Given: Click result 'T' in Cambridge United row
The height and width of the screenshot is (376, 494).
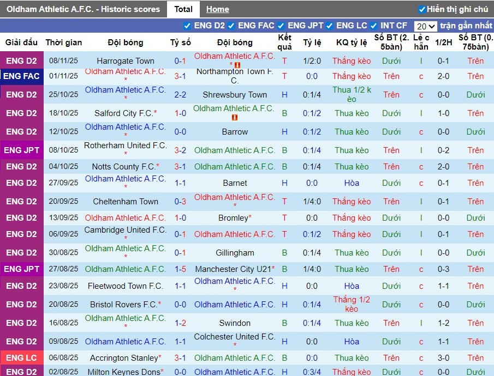Looking at the screenshot, I should point(284,234).
